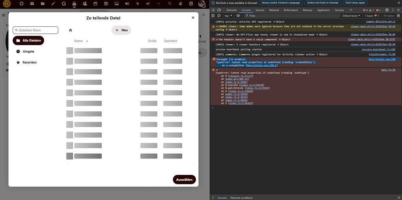Click the home breadcrumb icon in file picker
402x200 pixels.
pos(70,30)
